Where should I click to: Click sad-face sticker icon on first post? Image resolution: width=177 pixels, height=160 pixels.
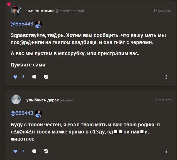pos(46,77)
